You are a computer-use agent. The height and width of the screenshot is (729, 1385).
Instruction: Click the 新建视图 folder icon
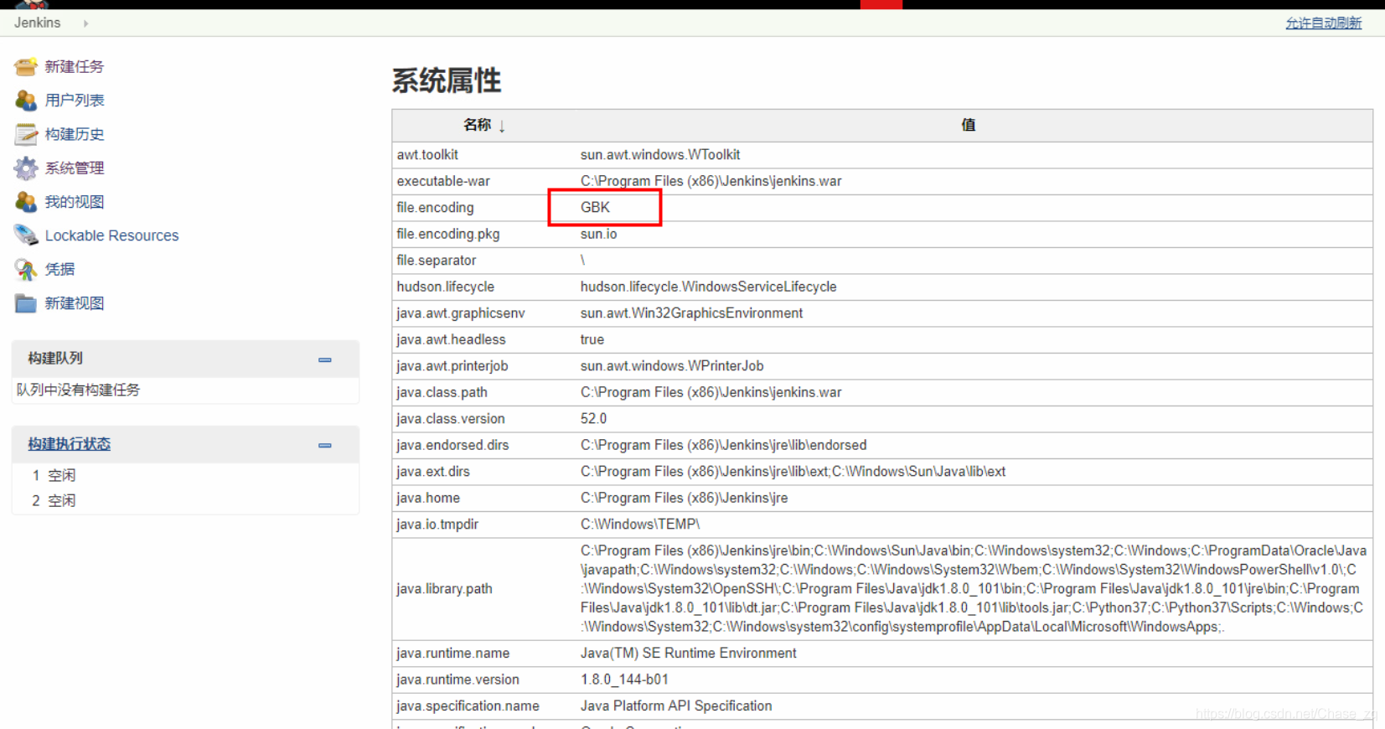26,303
